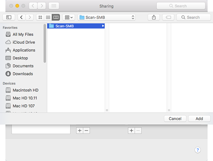Select the Scan-SMB folder row
Viewport: 213px width, 161px height.
(76, 26)
